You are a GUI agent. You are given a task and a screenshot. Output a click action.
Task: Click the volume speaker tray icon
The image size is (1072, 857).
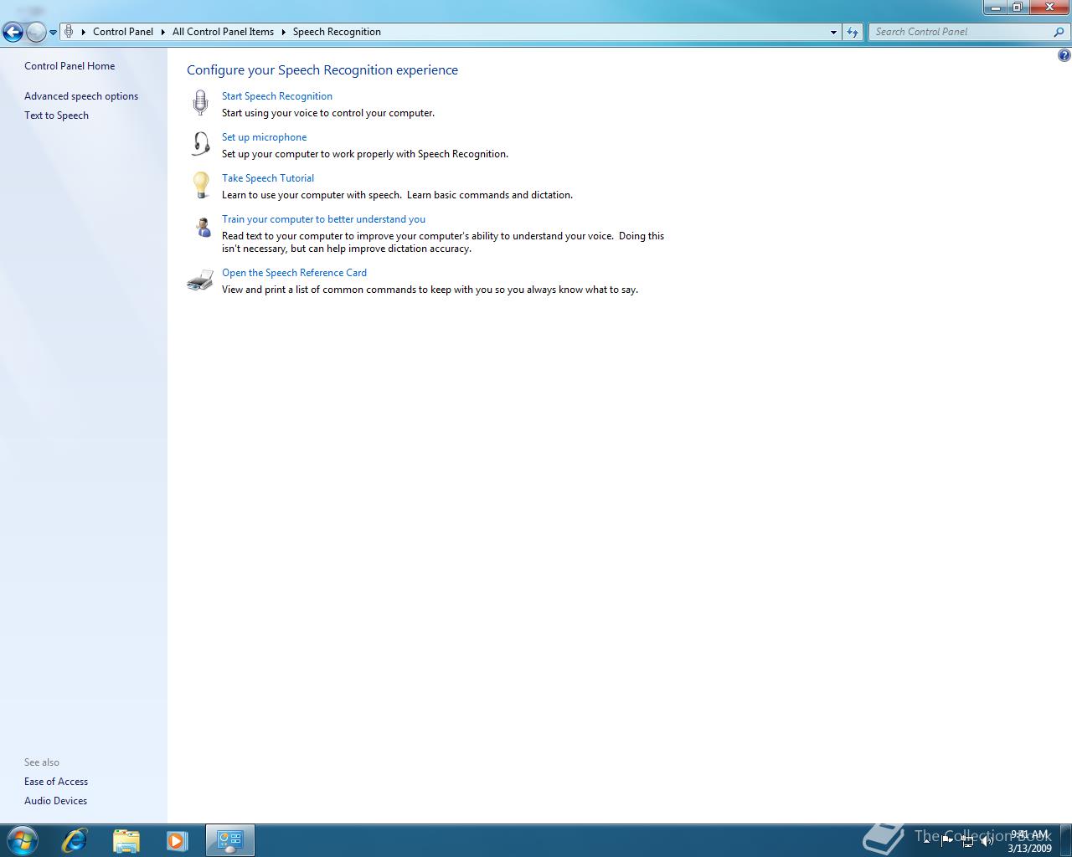click(987, 841)
